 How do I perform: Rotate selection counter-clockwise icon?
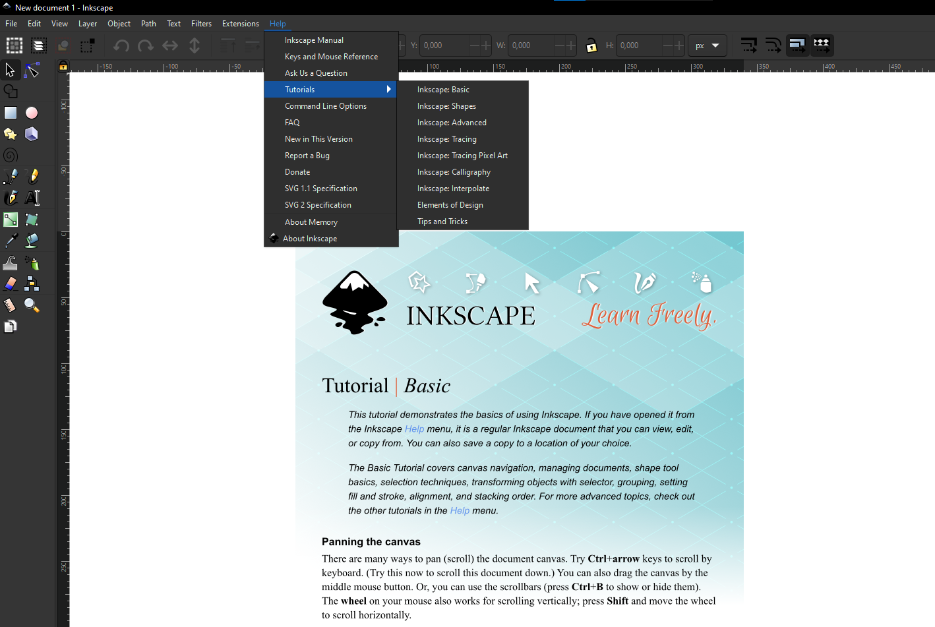tap(121, 45)
